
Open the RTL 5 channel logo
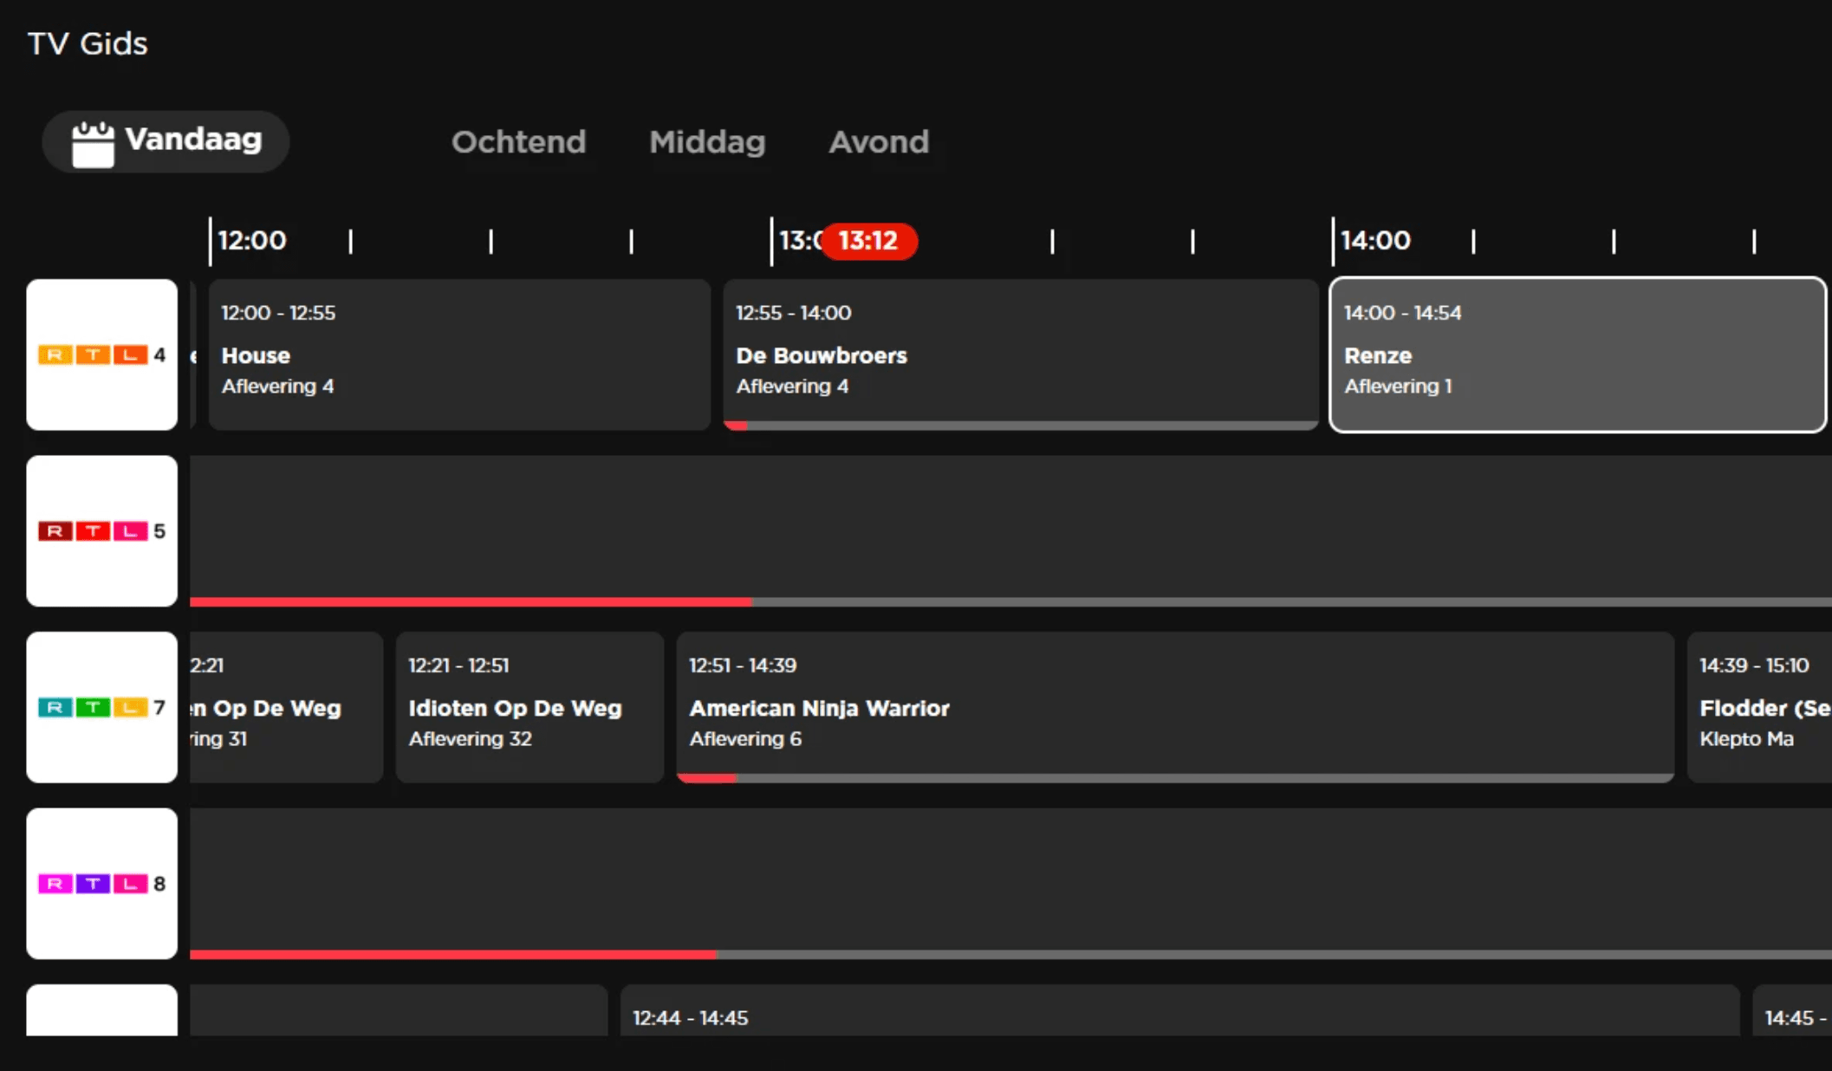(101, 530)
